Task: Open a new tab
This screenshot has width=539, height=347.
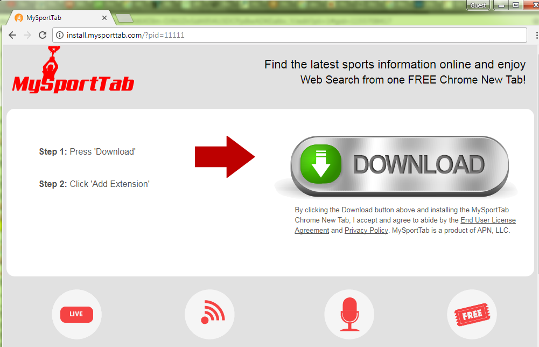Action: tap(124, 18)
